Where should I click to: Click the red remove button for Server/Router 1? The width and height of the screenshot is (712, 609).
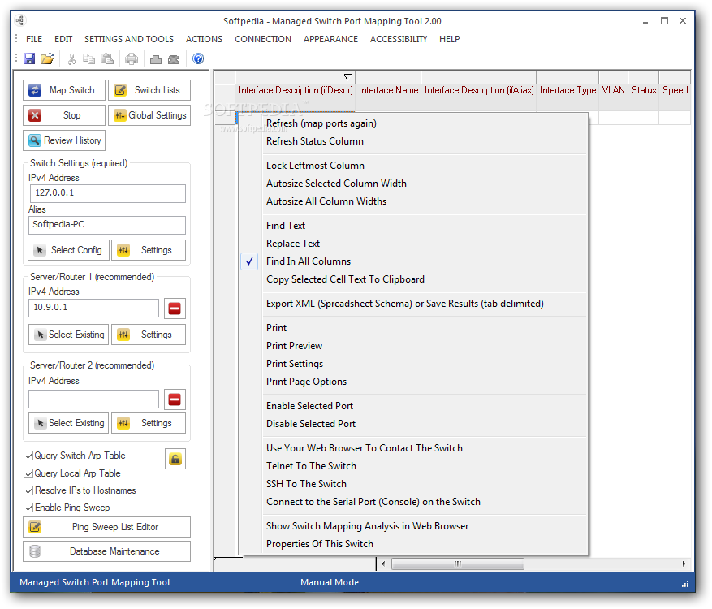coord(175,309)
